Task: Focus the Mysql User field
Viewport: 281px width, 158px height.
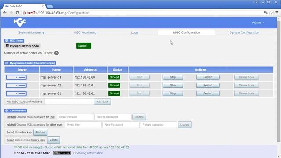Action: [x=83, y=125]
